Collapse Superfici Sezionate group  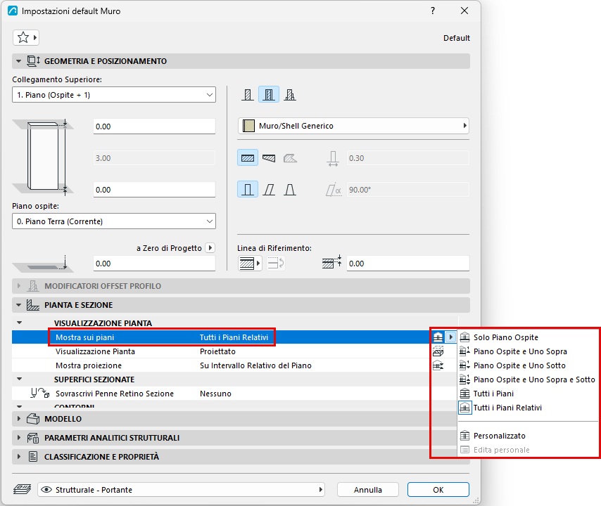click(20, 379)
